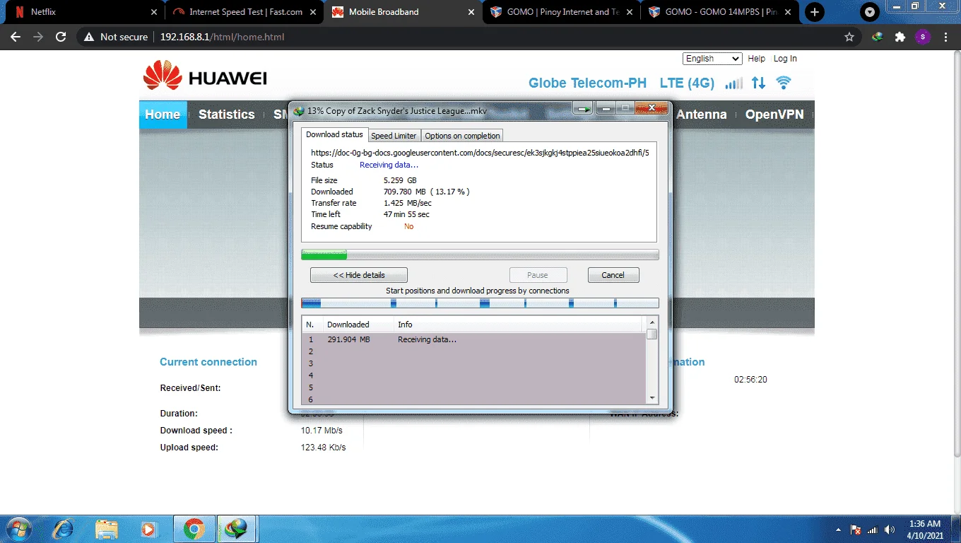The width and height of the screenshot is (961, 543).
Task: Click the connection list scrollbar down arrow
Action: pyautogui.click(x=652, y=398)
